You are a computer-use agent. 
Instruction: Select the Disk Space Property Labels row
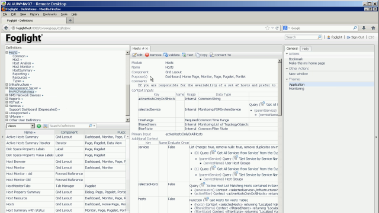65,149
